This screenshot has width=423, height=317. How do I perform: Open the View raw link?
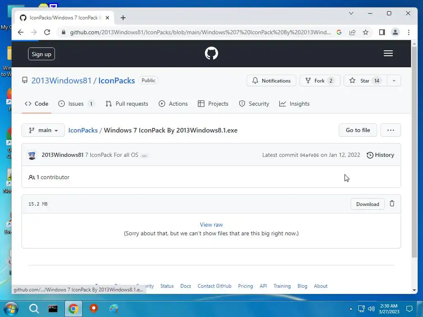point(211,225)
